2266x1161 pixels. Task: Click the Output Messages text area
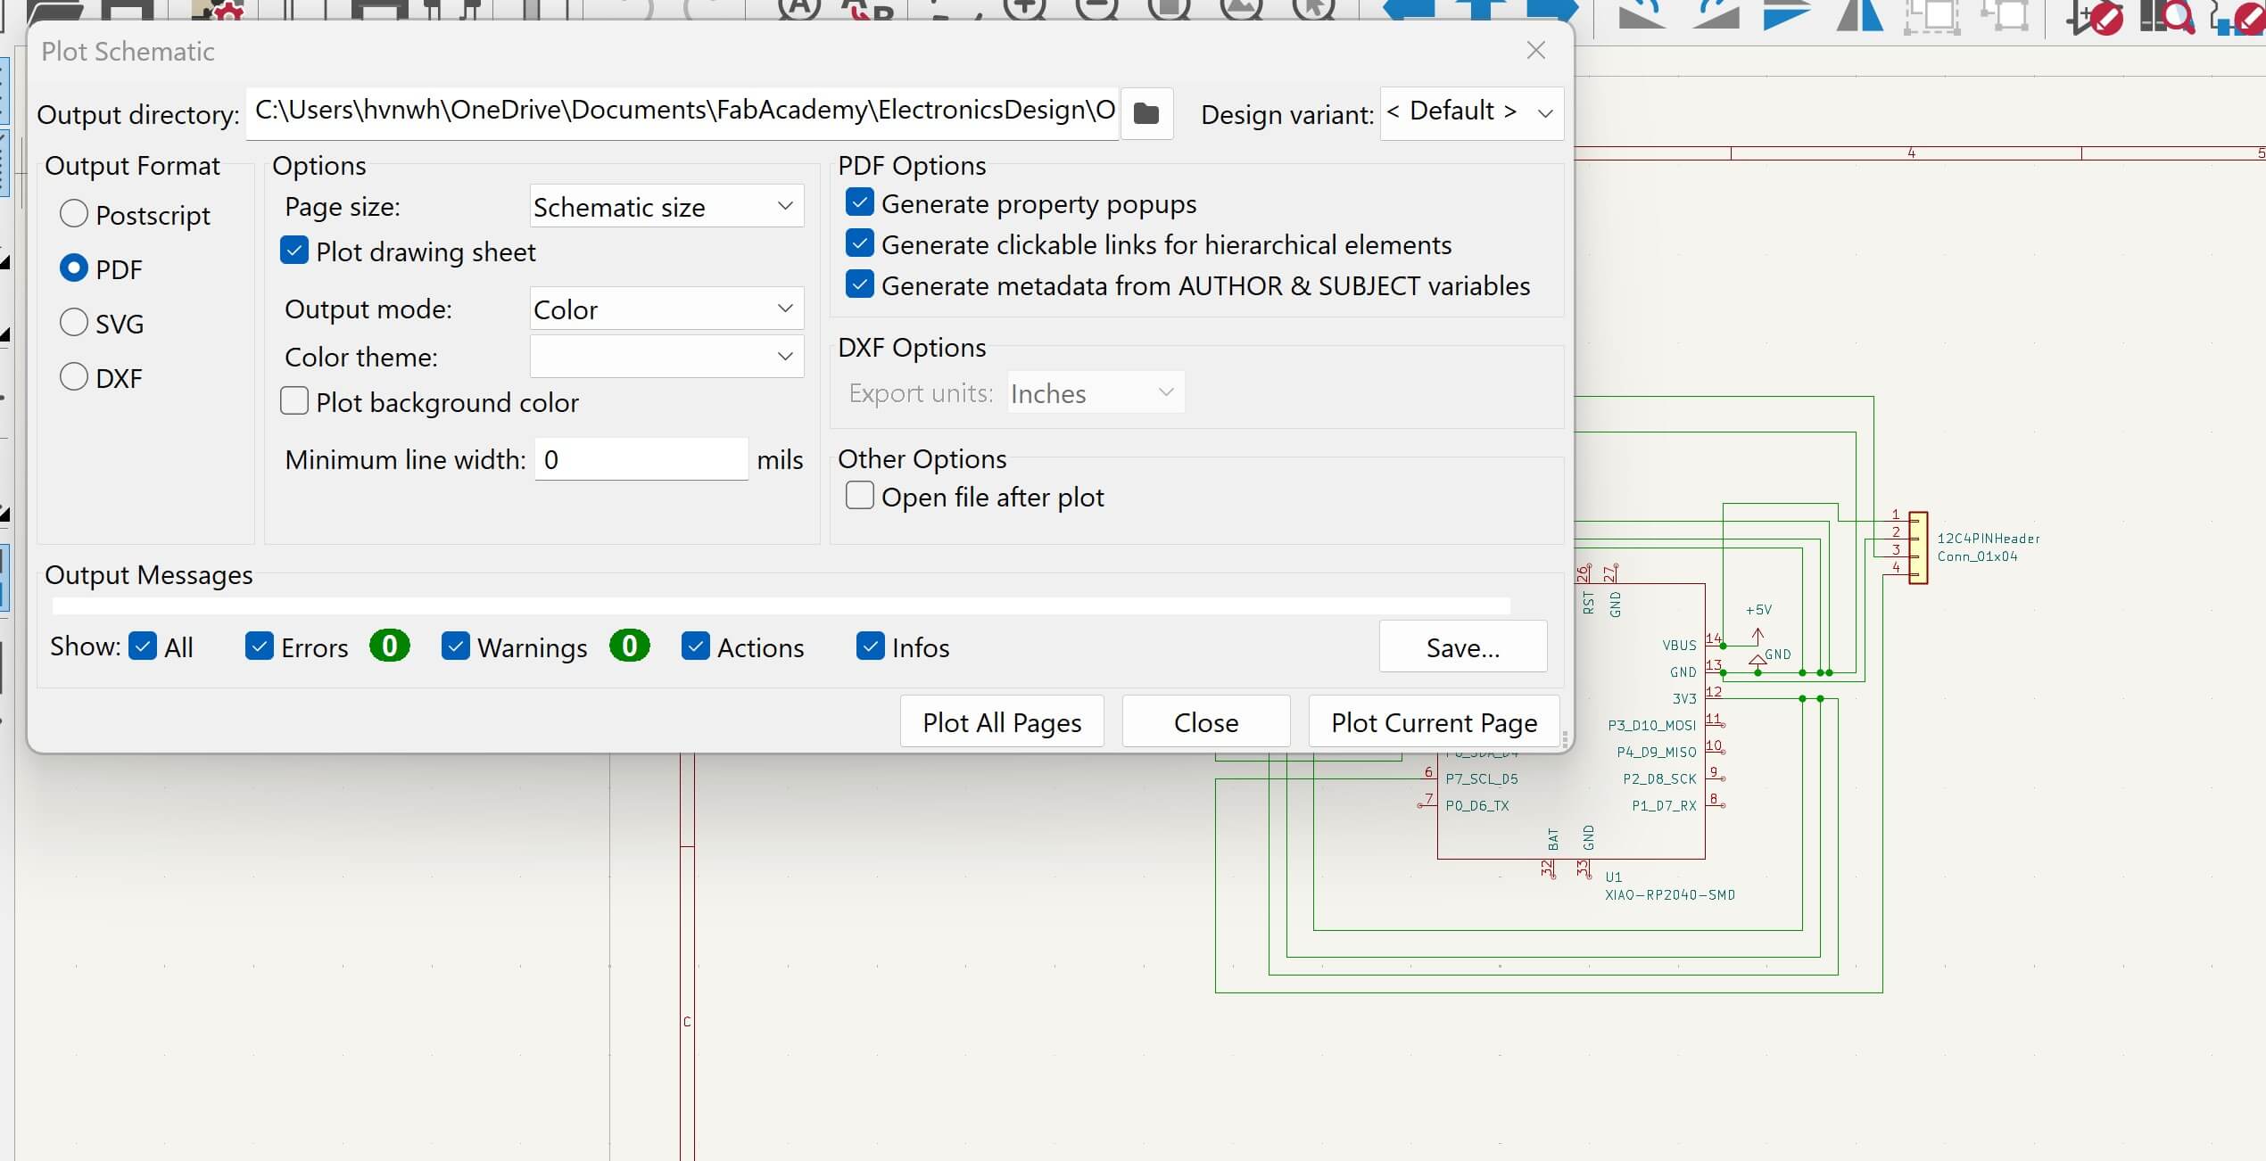782,606
